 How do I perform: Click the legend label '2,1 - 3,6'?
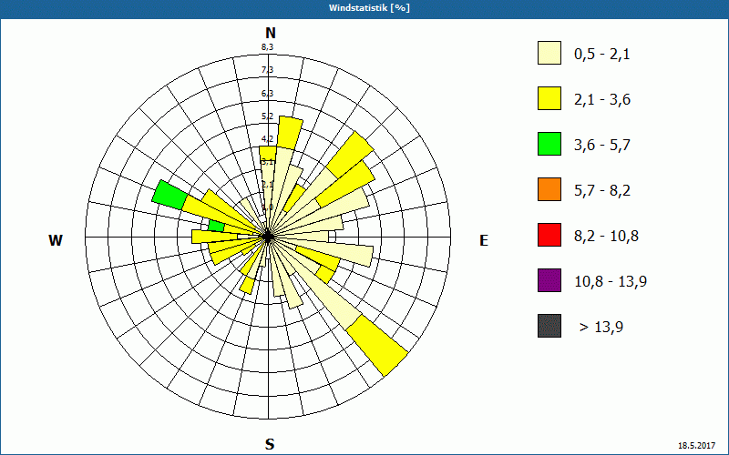coord(602,100)
